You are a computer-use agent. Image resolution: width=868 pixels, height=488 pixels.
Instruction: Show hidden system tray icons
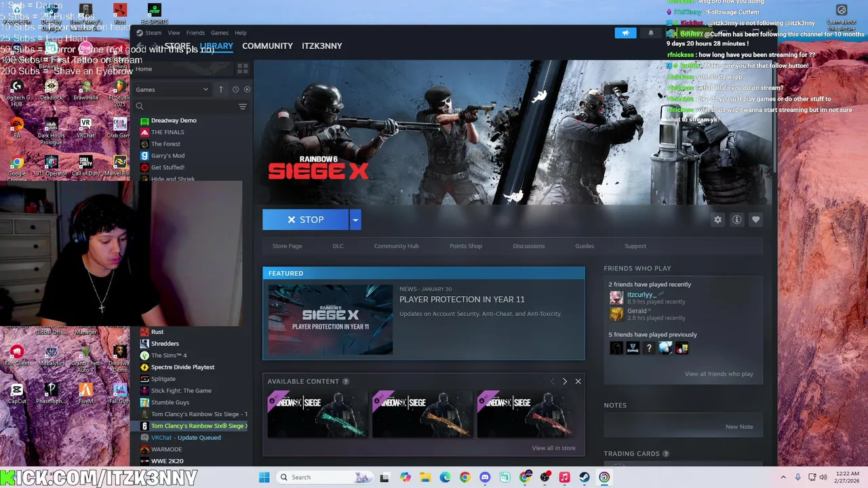click(783, 477)
